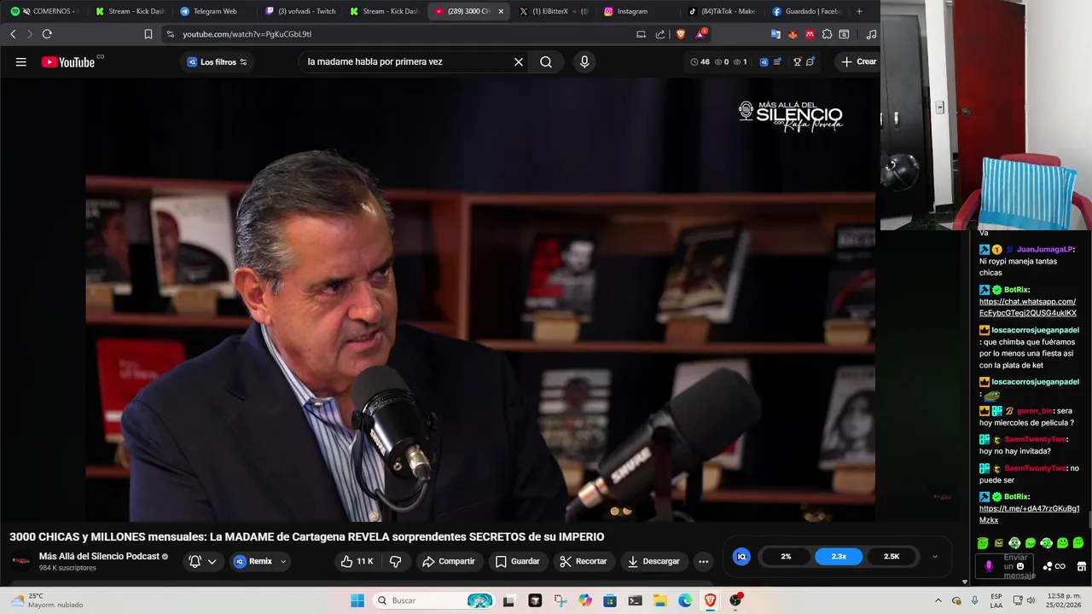Screen dimensions: 1092x614
Task: Open Brave Rewards triangle icon
Action: tap(700, 34)
